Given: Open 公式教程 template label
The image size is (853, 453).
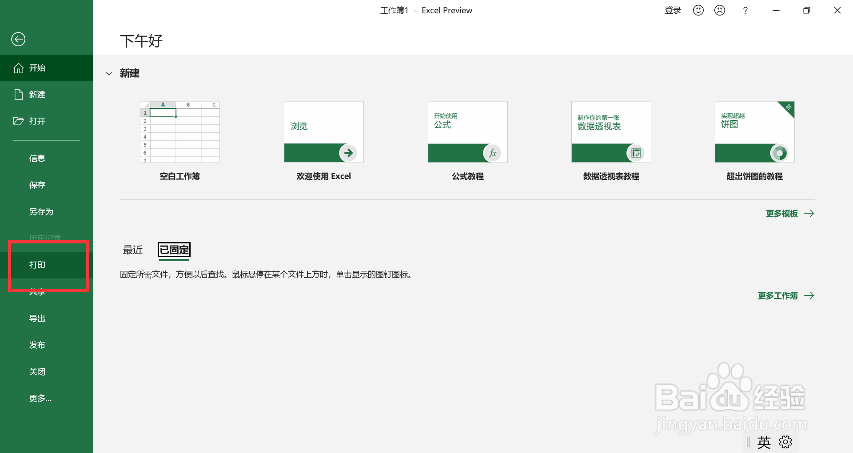Looking at the screenshot, I should (468, 176).
